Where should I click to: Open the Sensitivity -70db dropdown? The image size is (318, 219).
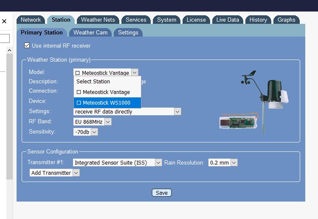coord(85,132)
